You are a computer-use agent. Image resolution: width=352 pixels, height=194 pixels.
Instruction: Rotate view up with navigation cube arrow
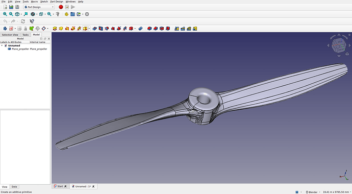pos(339,35)
